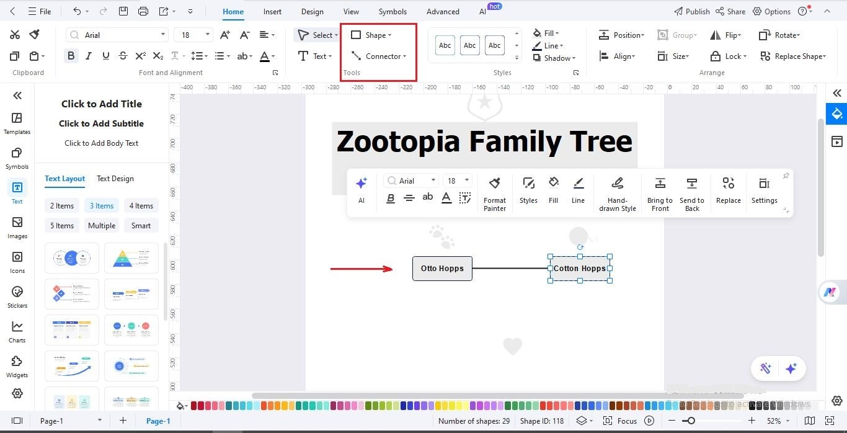
Task: Select the Smart layout button
Action: (141, 226)
